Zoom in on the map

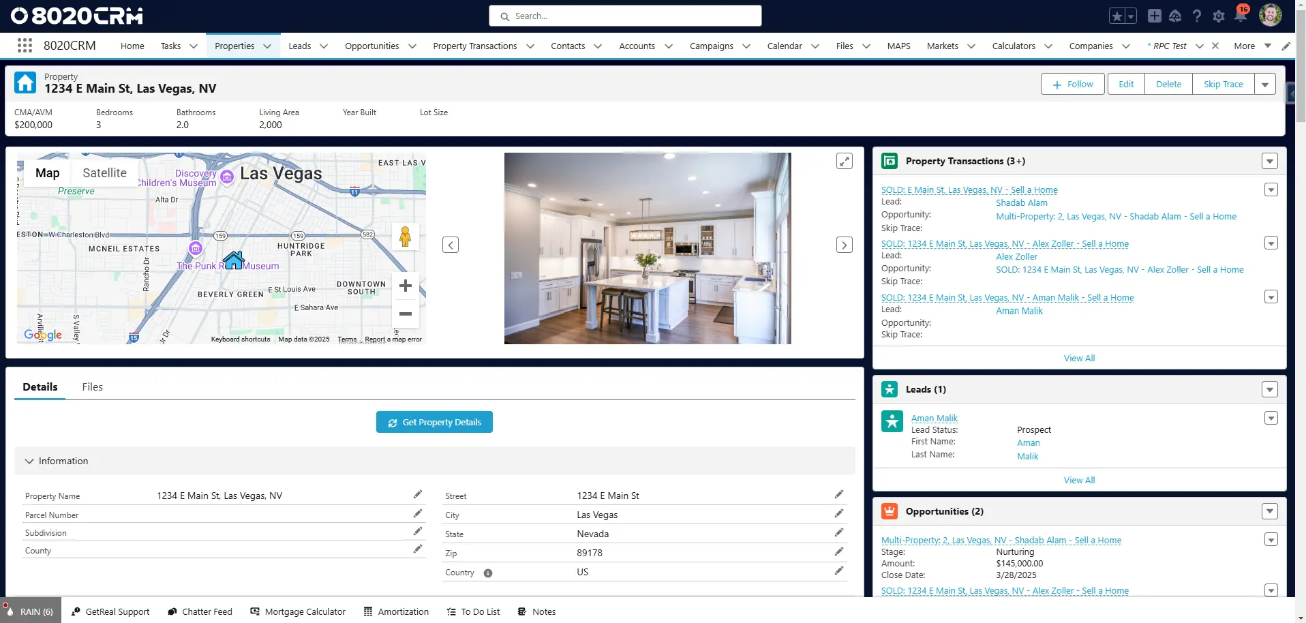pos(406,286)
